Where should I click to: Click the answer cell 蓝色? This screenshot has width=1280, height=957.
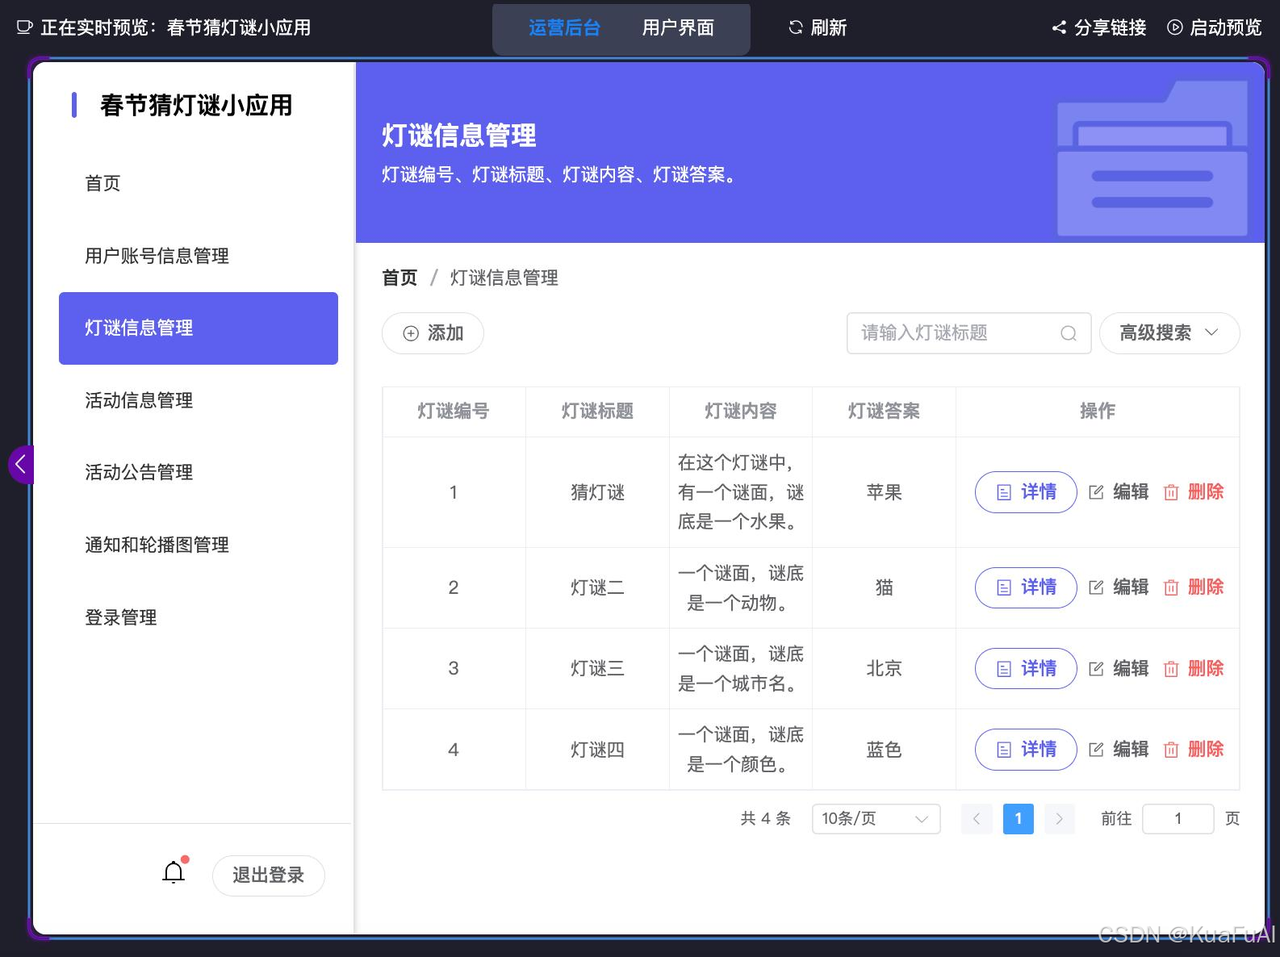click(x=885, y=750)
